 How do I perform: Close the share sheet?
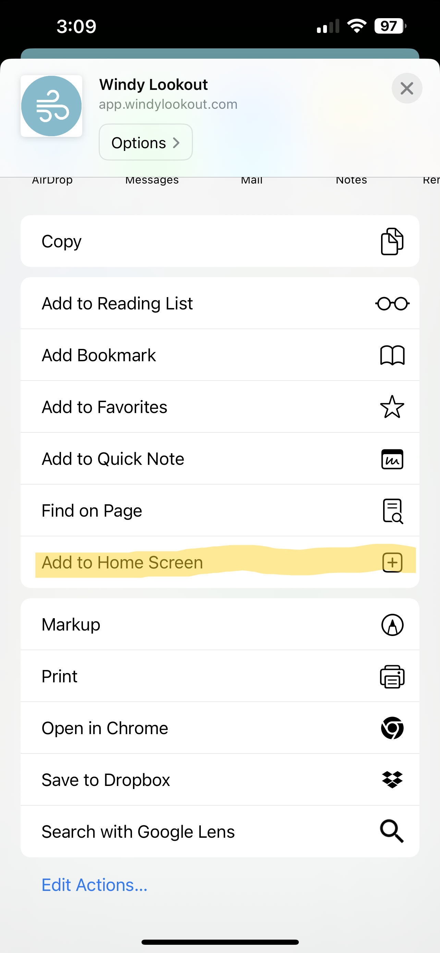point(407,89)
